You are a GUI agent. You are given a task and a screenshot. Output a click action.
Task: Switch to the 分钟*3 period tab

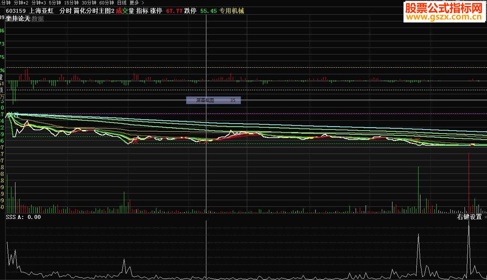(39, 3)
